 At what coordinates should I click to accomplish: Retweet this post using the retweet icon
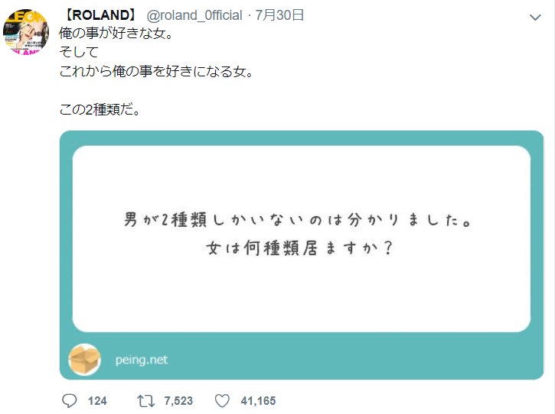tap(145, 401)
